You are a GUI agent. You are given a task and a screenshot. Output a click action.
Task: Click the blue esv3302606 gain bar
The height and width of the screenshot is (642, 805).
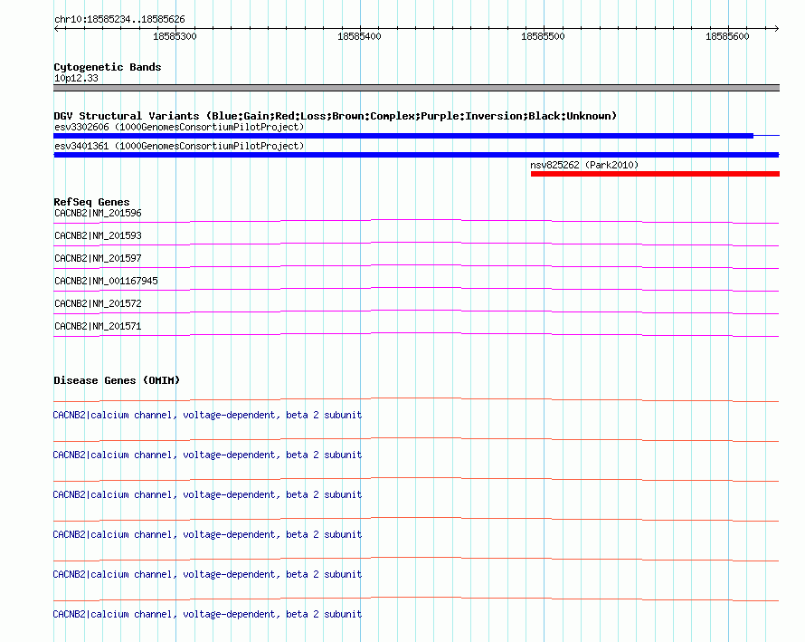click(403, 136)
